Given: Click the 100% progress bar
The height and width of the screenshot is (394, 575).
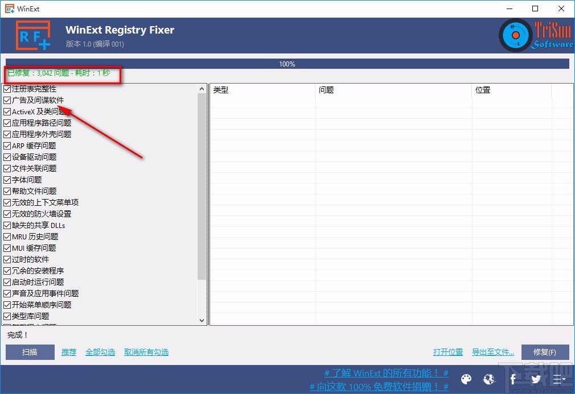Looking at the screenshot, I should tap(287, 64).
